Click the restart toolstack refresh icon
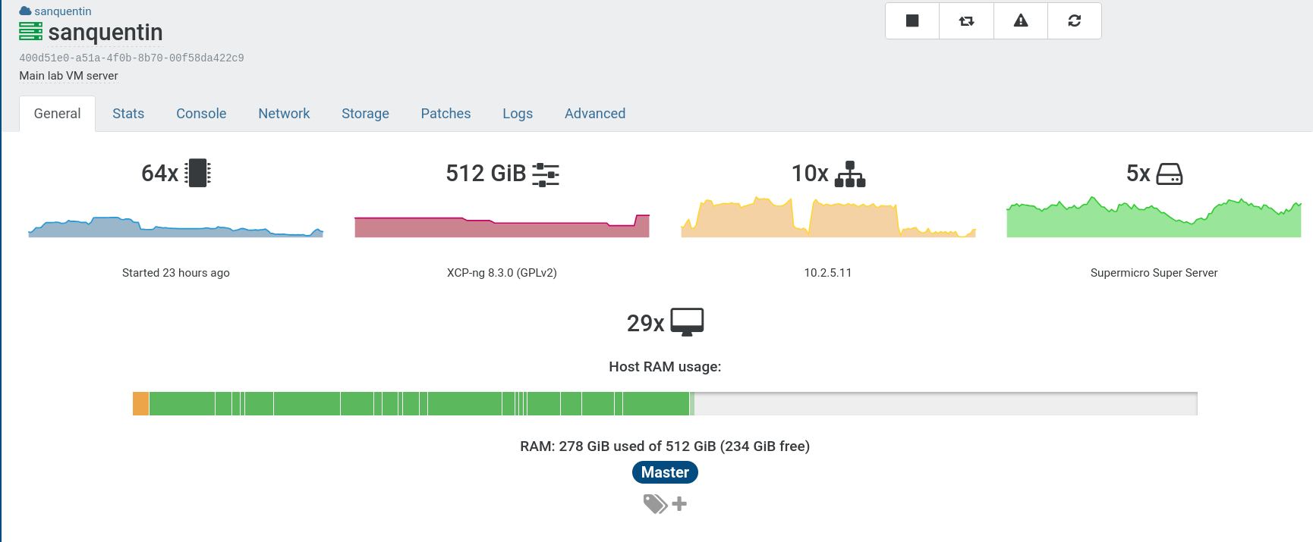This screenshot has height=542, width=1313. tap(1074, 20)
